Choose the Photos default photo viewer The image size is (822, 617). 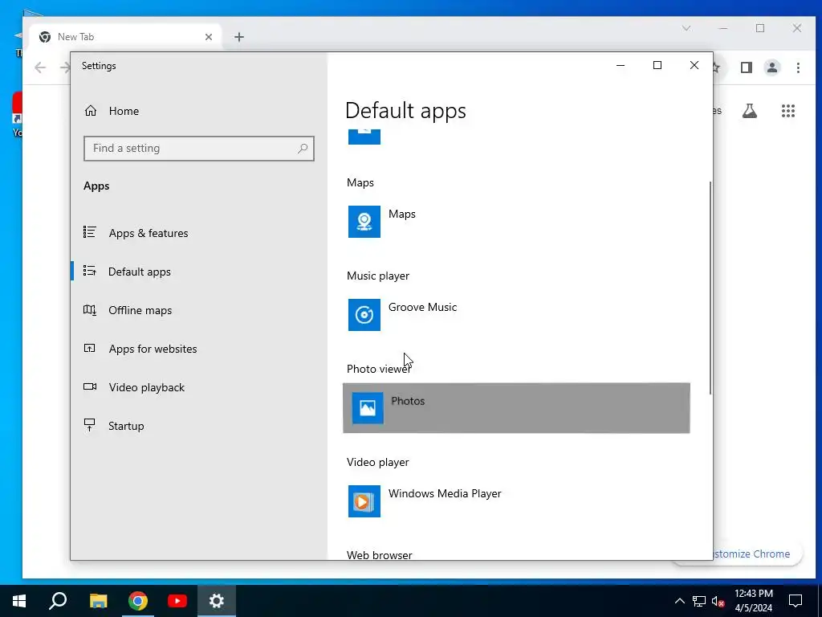516,408
